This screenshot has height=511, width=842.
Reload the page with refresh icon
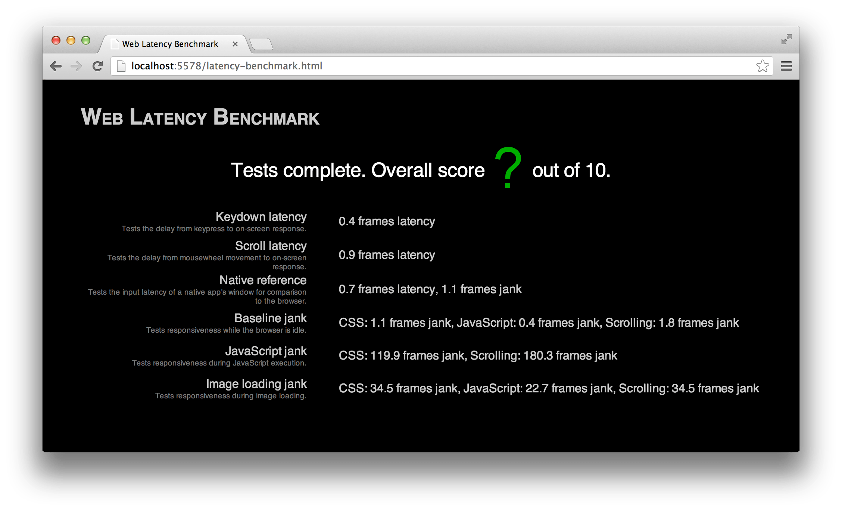[98, 66]
